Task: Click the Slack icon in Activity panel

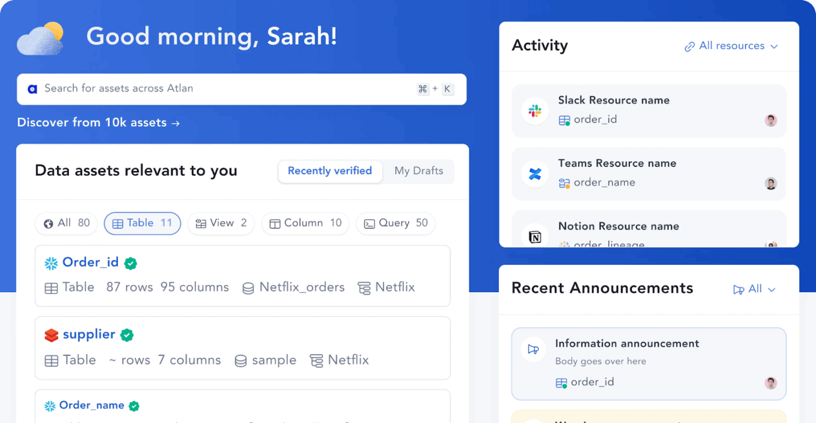Action: tap(534, 111)
